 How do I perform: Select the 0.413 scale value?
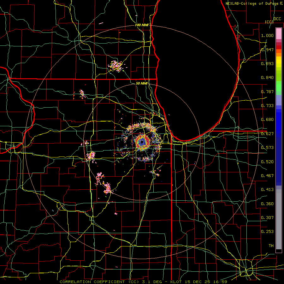click(x=267, y=190)
